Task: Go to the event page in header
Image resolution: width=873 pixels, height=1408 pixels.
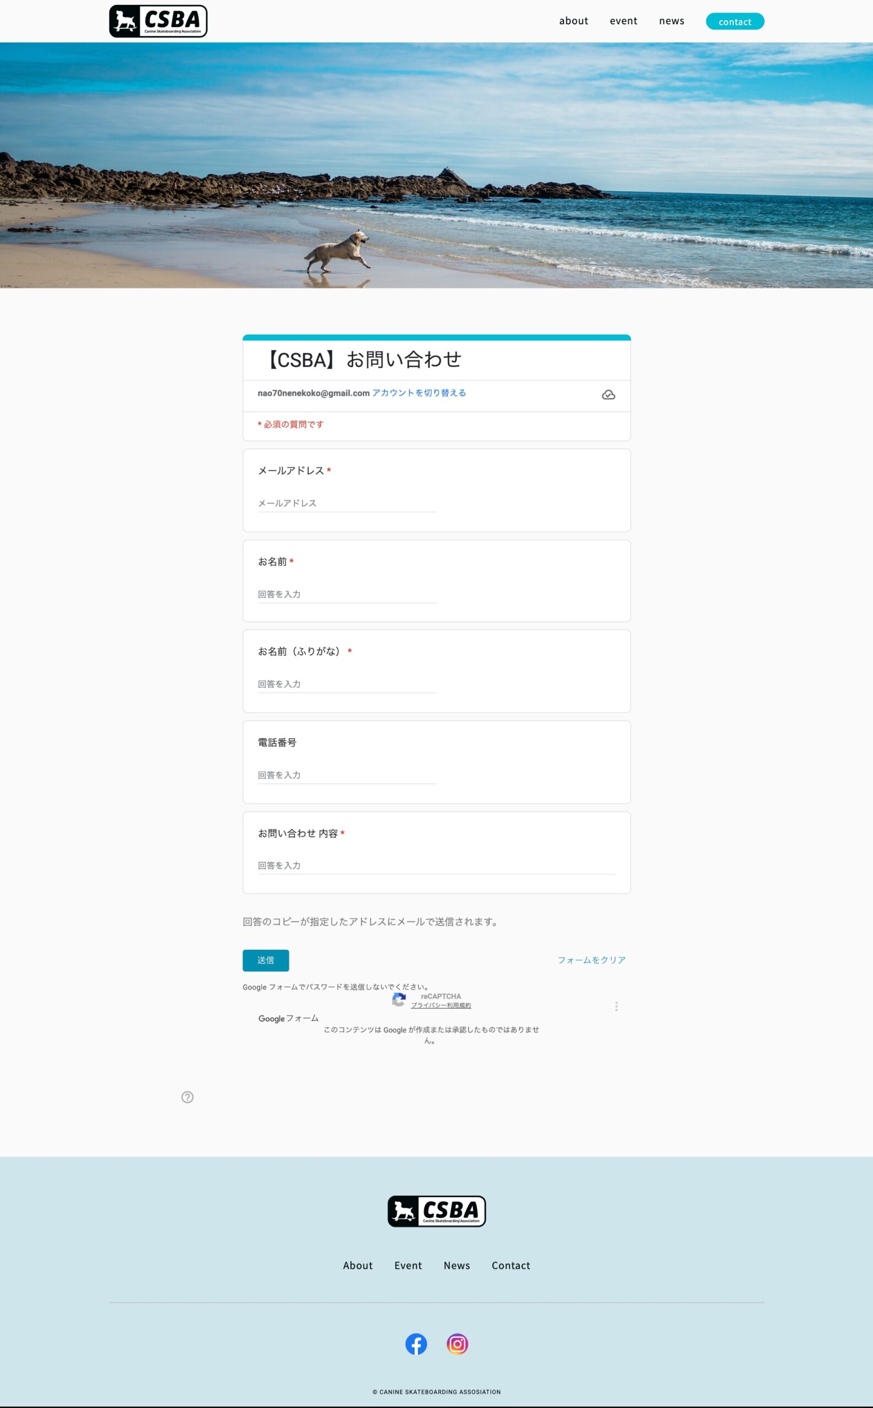Action: click(623, 21)
